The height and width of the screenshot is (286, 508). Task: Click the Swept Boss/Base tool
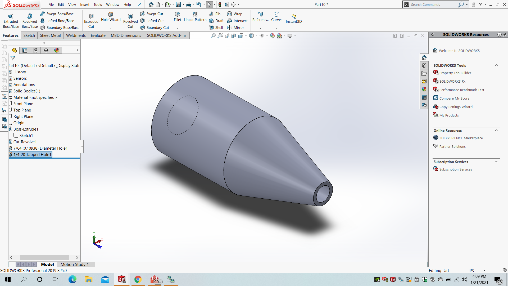57,14
